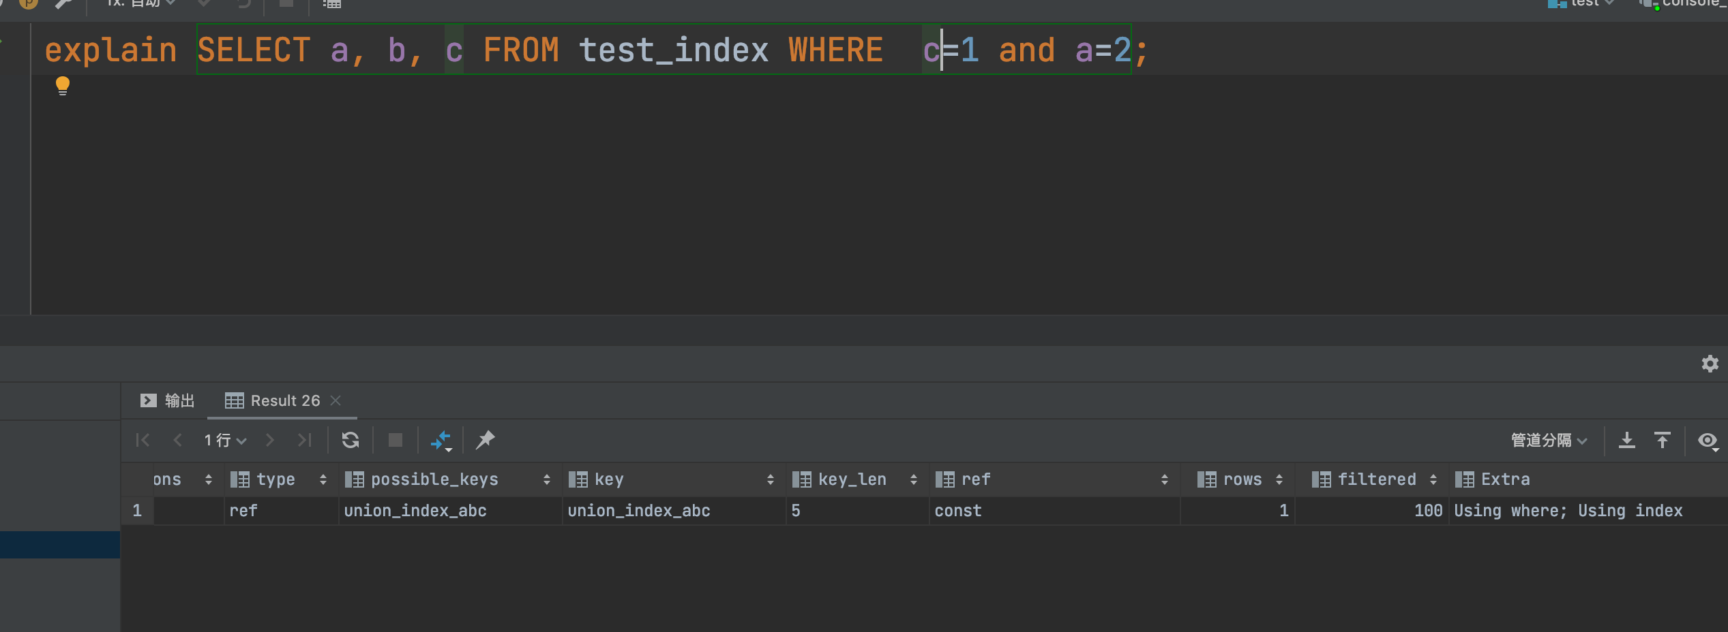1728x632 pixels.
Task: Pin the result tab
Action: tap(485, 440)
